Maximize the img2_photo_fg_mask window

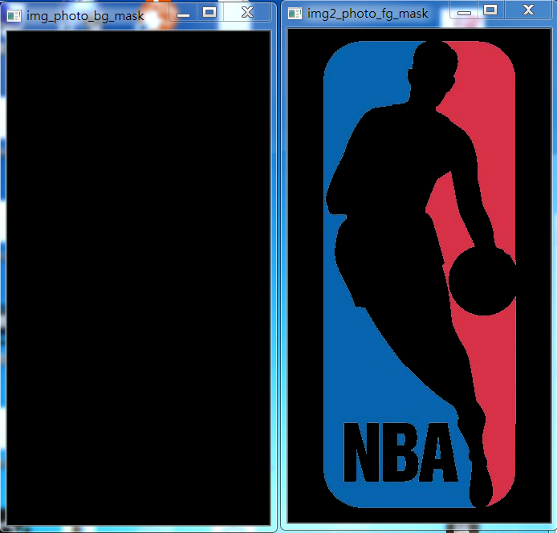click(490, 10)
